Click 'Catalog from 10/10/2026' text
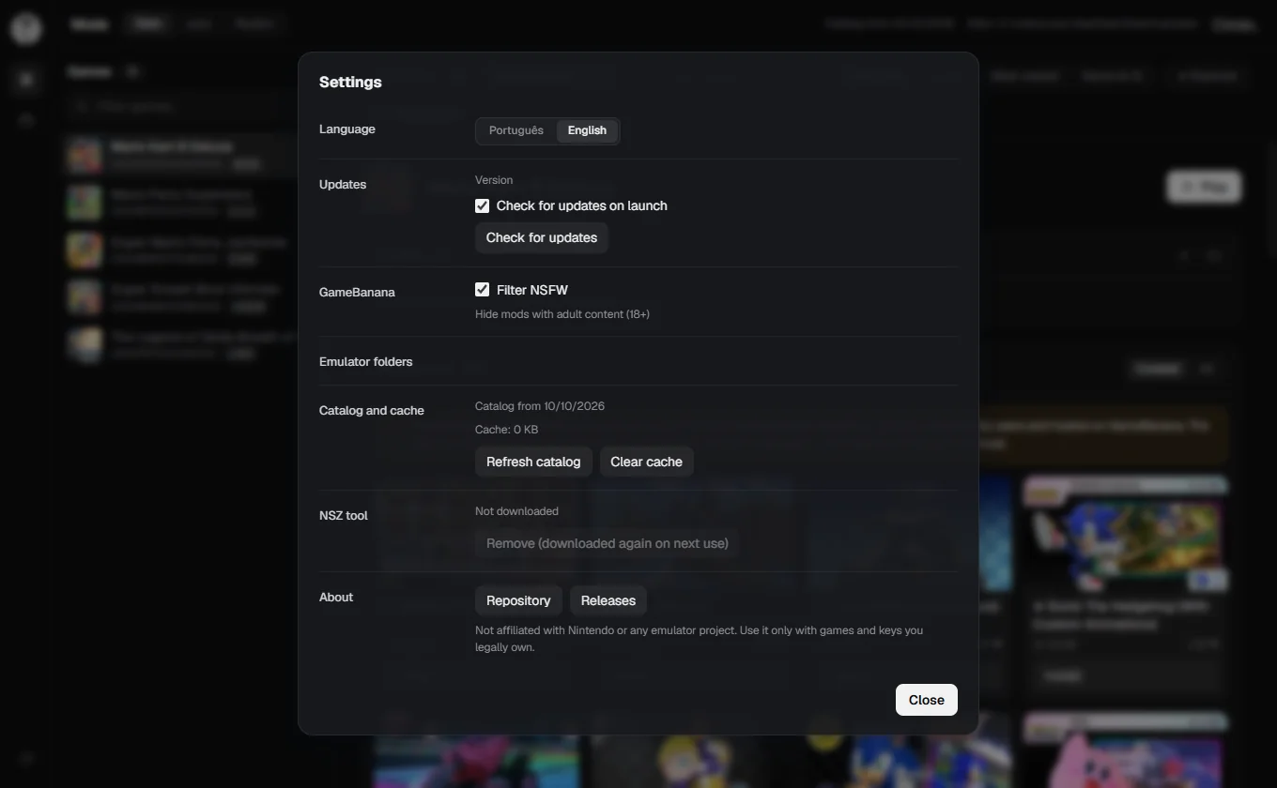The height and width of the screenshot is (788, 1277). (x=540, y=406)
